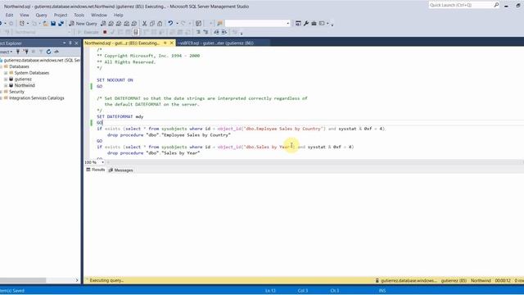Open Activity Monitor icon in Object Explorer
The height and width of the screenshot is (295, 524).
pos(56,52)
